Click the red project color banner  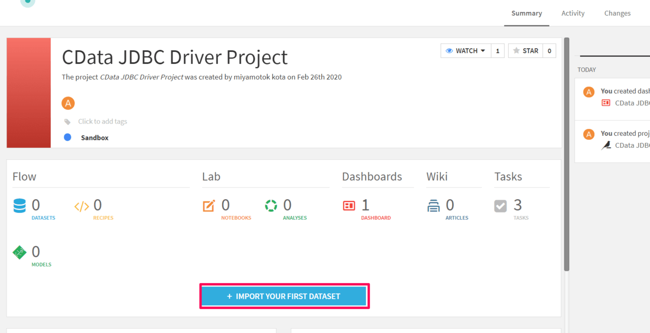29,93
